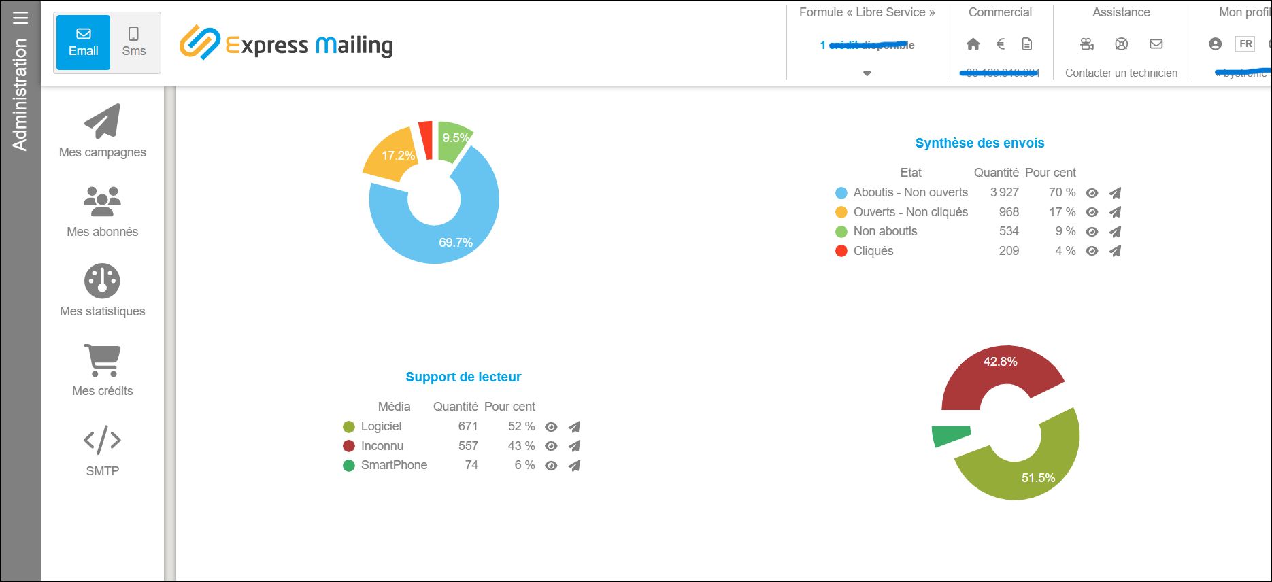Image resolution: width=1272 pixels, height=582 pixels.
Task: Open Mes statistiques gauge icon
Action: 102,281
